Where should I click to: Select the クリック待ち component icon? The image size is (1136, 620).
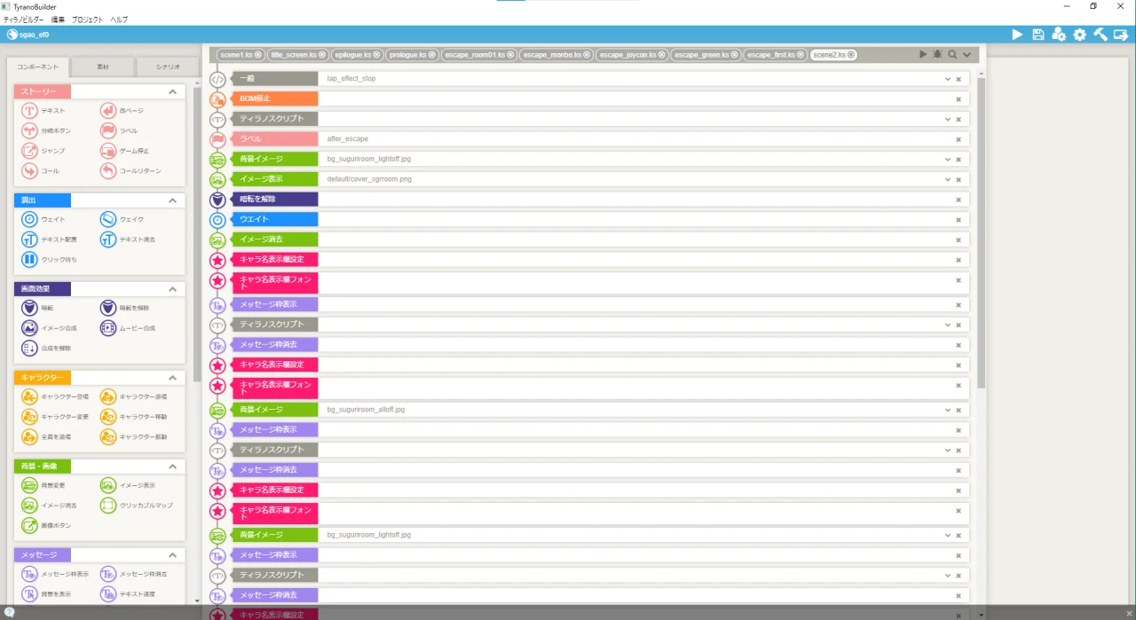pyautogui.click(x=29, y=260)
